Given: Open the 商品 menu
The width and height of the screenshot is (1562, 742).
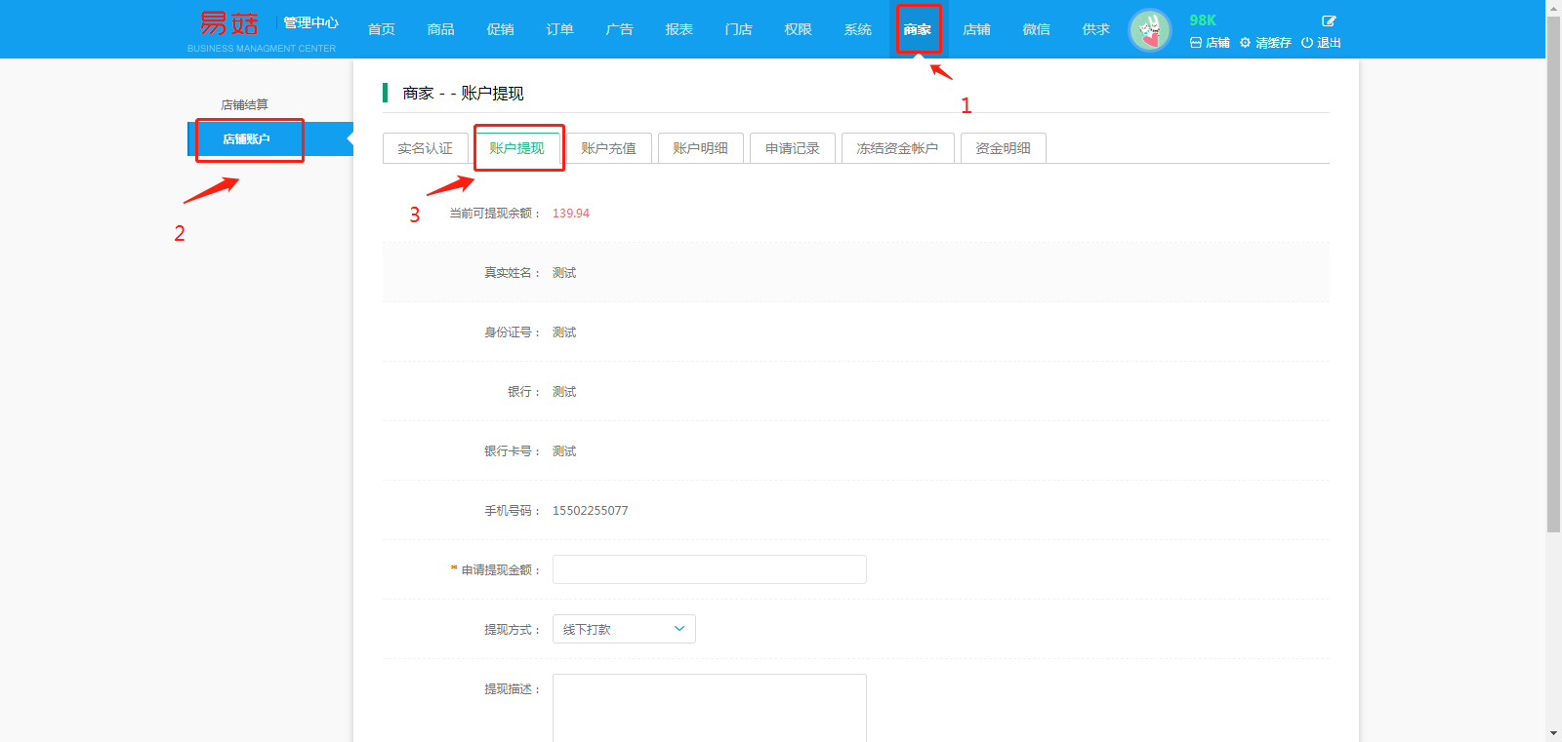Looking at the screenshot, I should pos(441,29).
